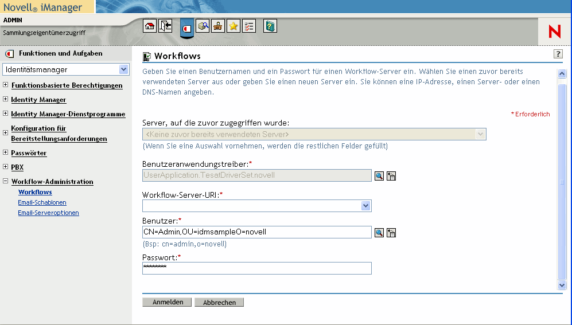This screenshot has height=325, width=572.
Task: Browse for Benutzer with magnifier icon
Action: coord(379,233)
